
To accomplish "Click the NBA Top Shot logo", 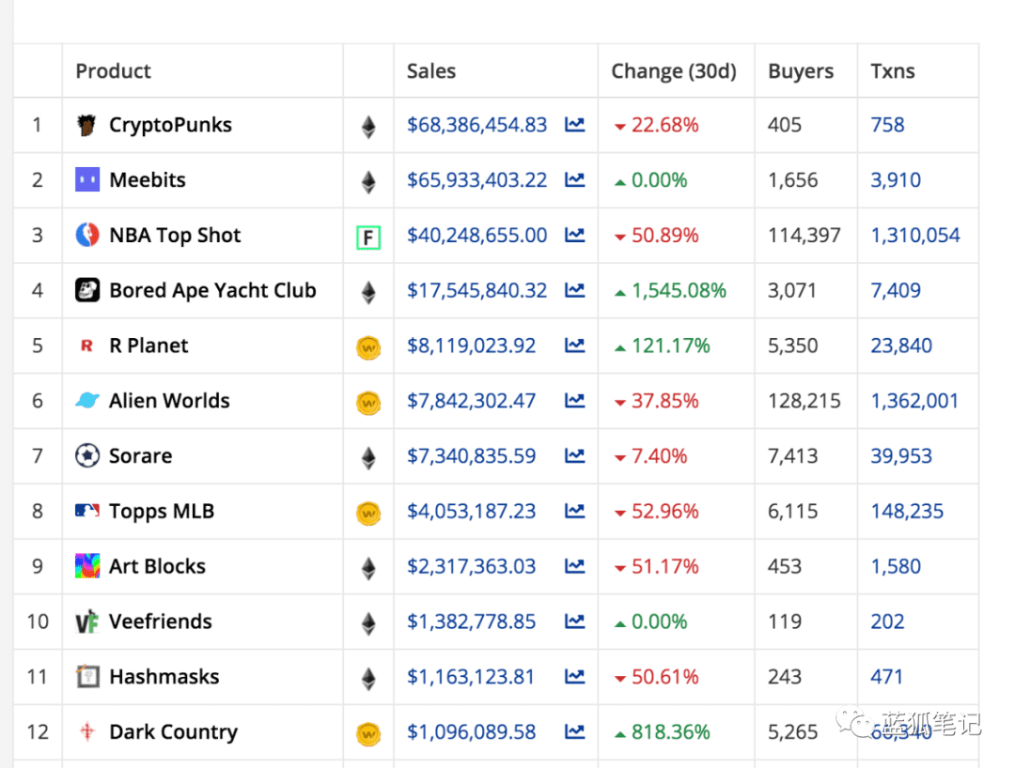I will click(87, 235).
